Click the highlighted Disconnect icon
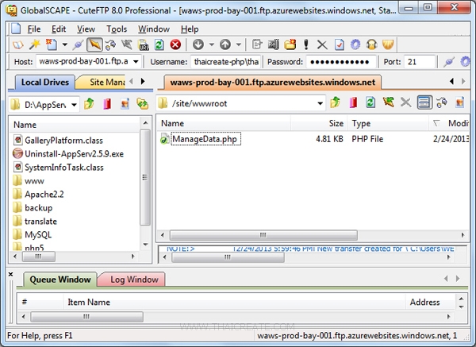The width and height of the screenshot is (476, 347). point(94,44)
